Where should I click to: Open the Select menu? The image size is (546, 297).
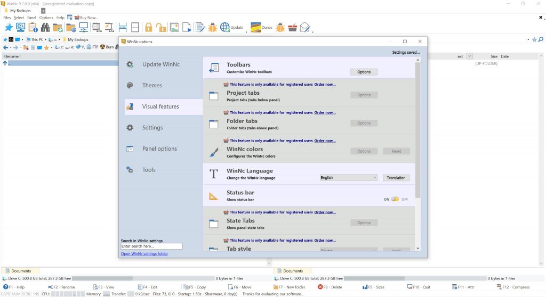[x=19, y=18]
